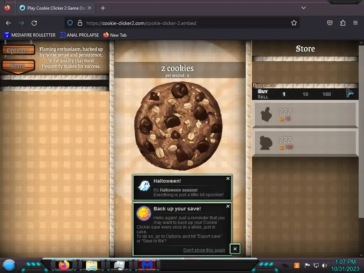The height and width of the screenshot is (273, 364).
Task: Reload the current page
Action: tap(34, 23)
